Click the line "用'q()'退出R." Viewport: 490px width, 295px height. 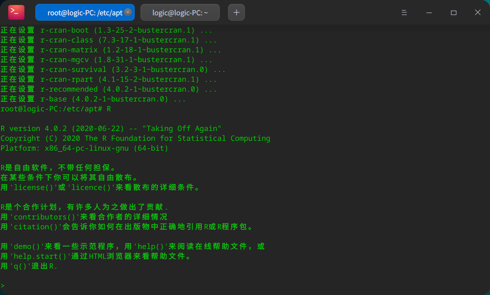point(29,266)
